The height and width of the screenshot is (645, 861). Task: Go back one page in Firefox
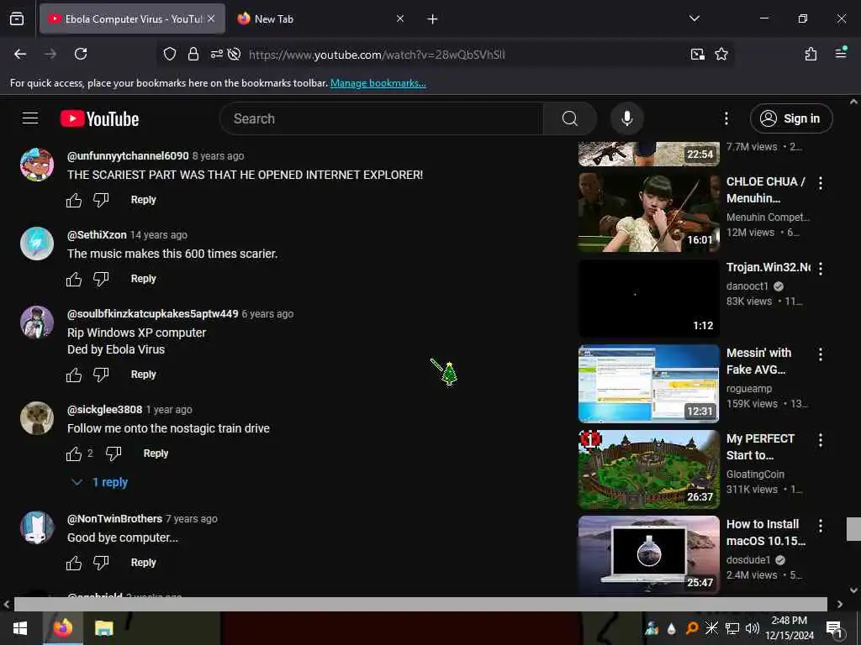(x=20, y=54)
